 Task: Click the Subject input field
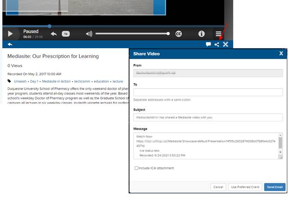click(x=208, y=117)
